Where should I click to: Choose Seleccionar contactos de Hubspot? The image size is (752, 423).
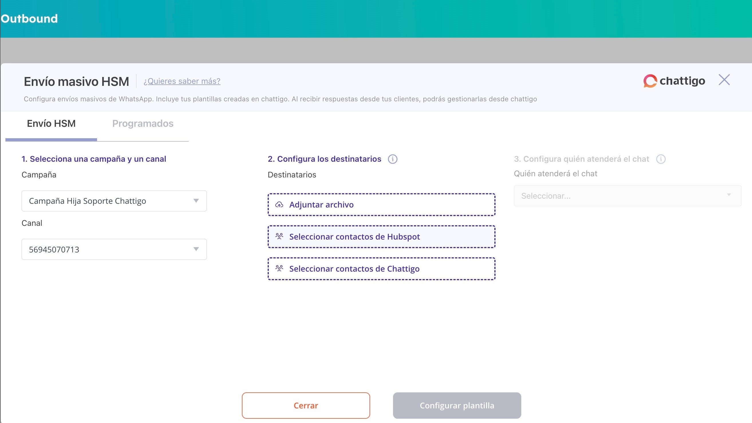[x=381, y=236]
